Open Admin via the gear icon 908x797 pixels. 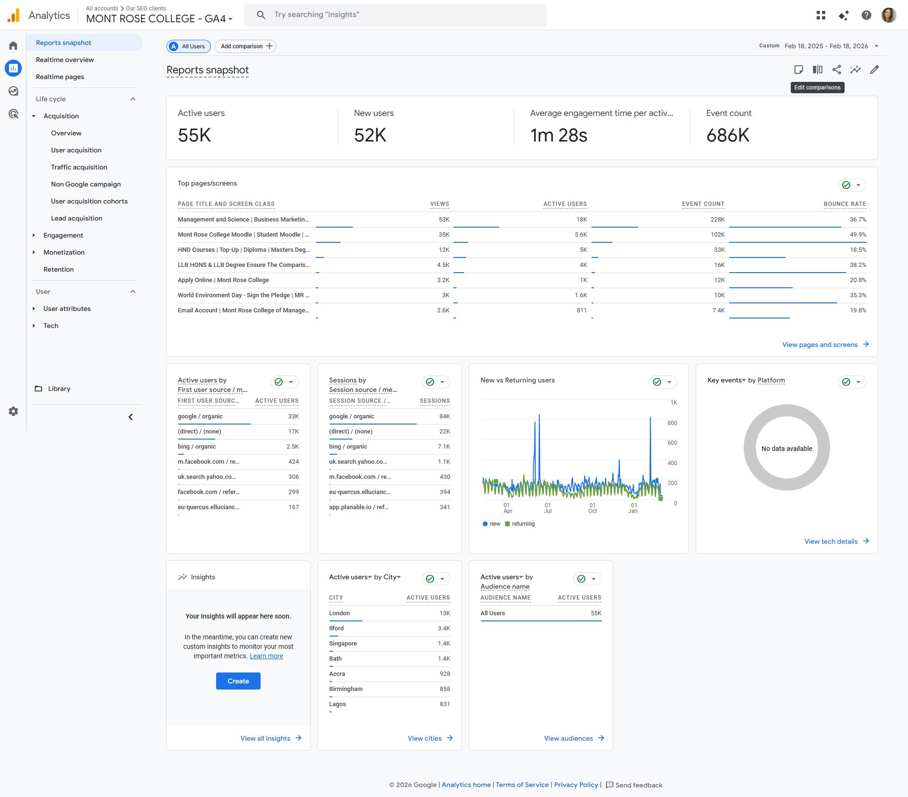(x=13, y=411)
